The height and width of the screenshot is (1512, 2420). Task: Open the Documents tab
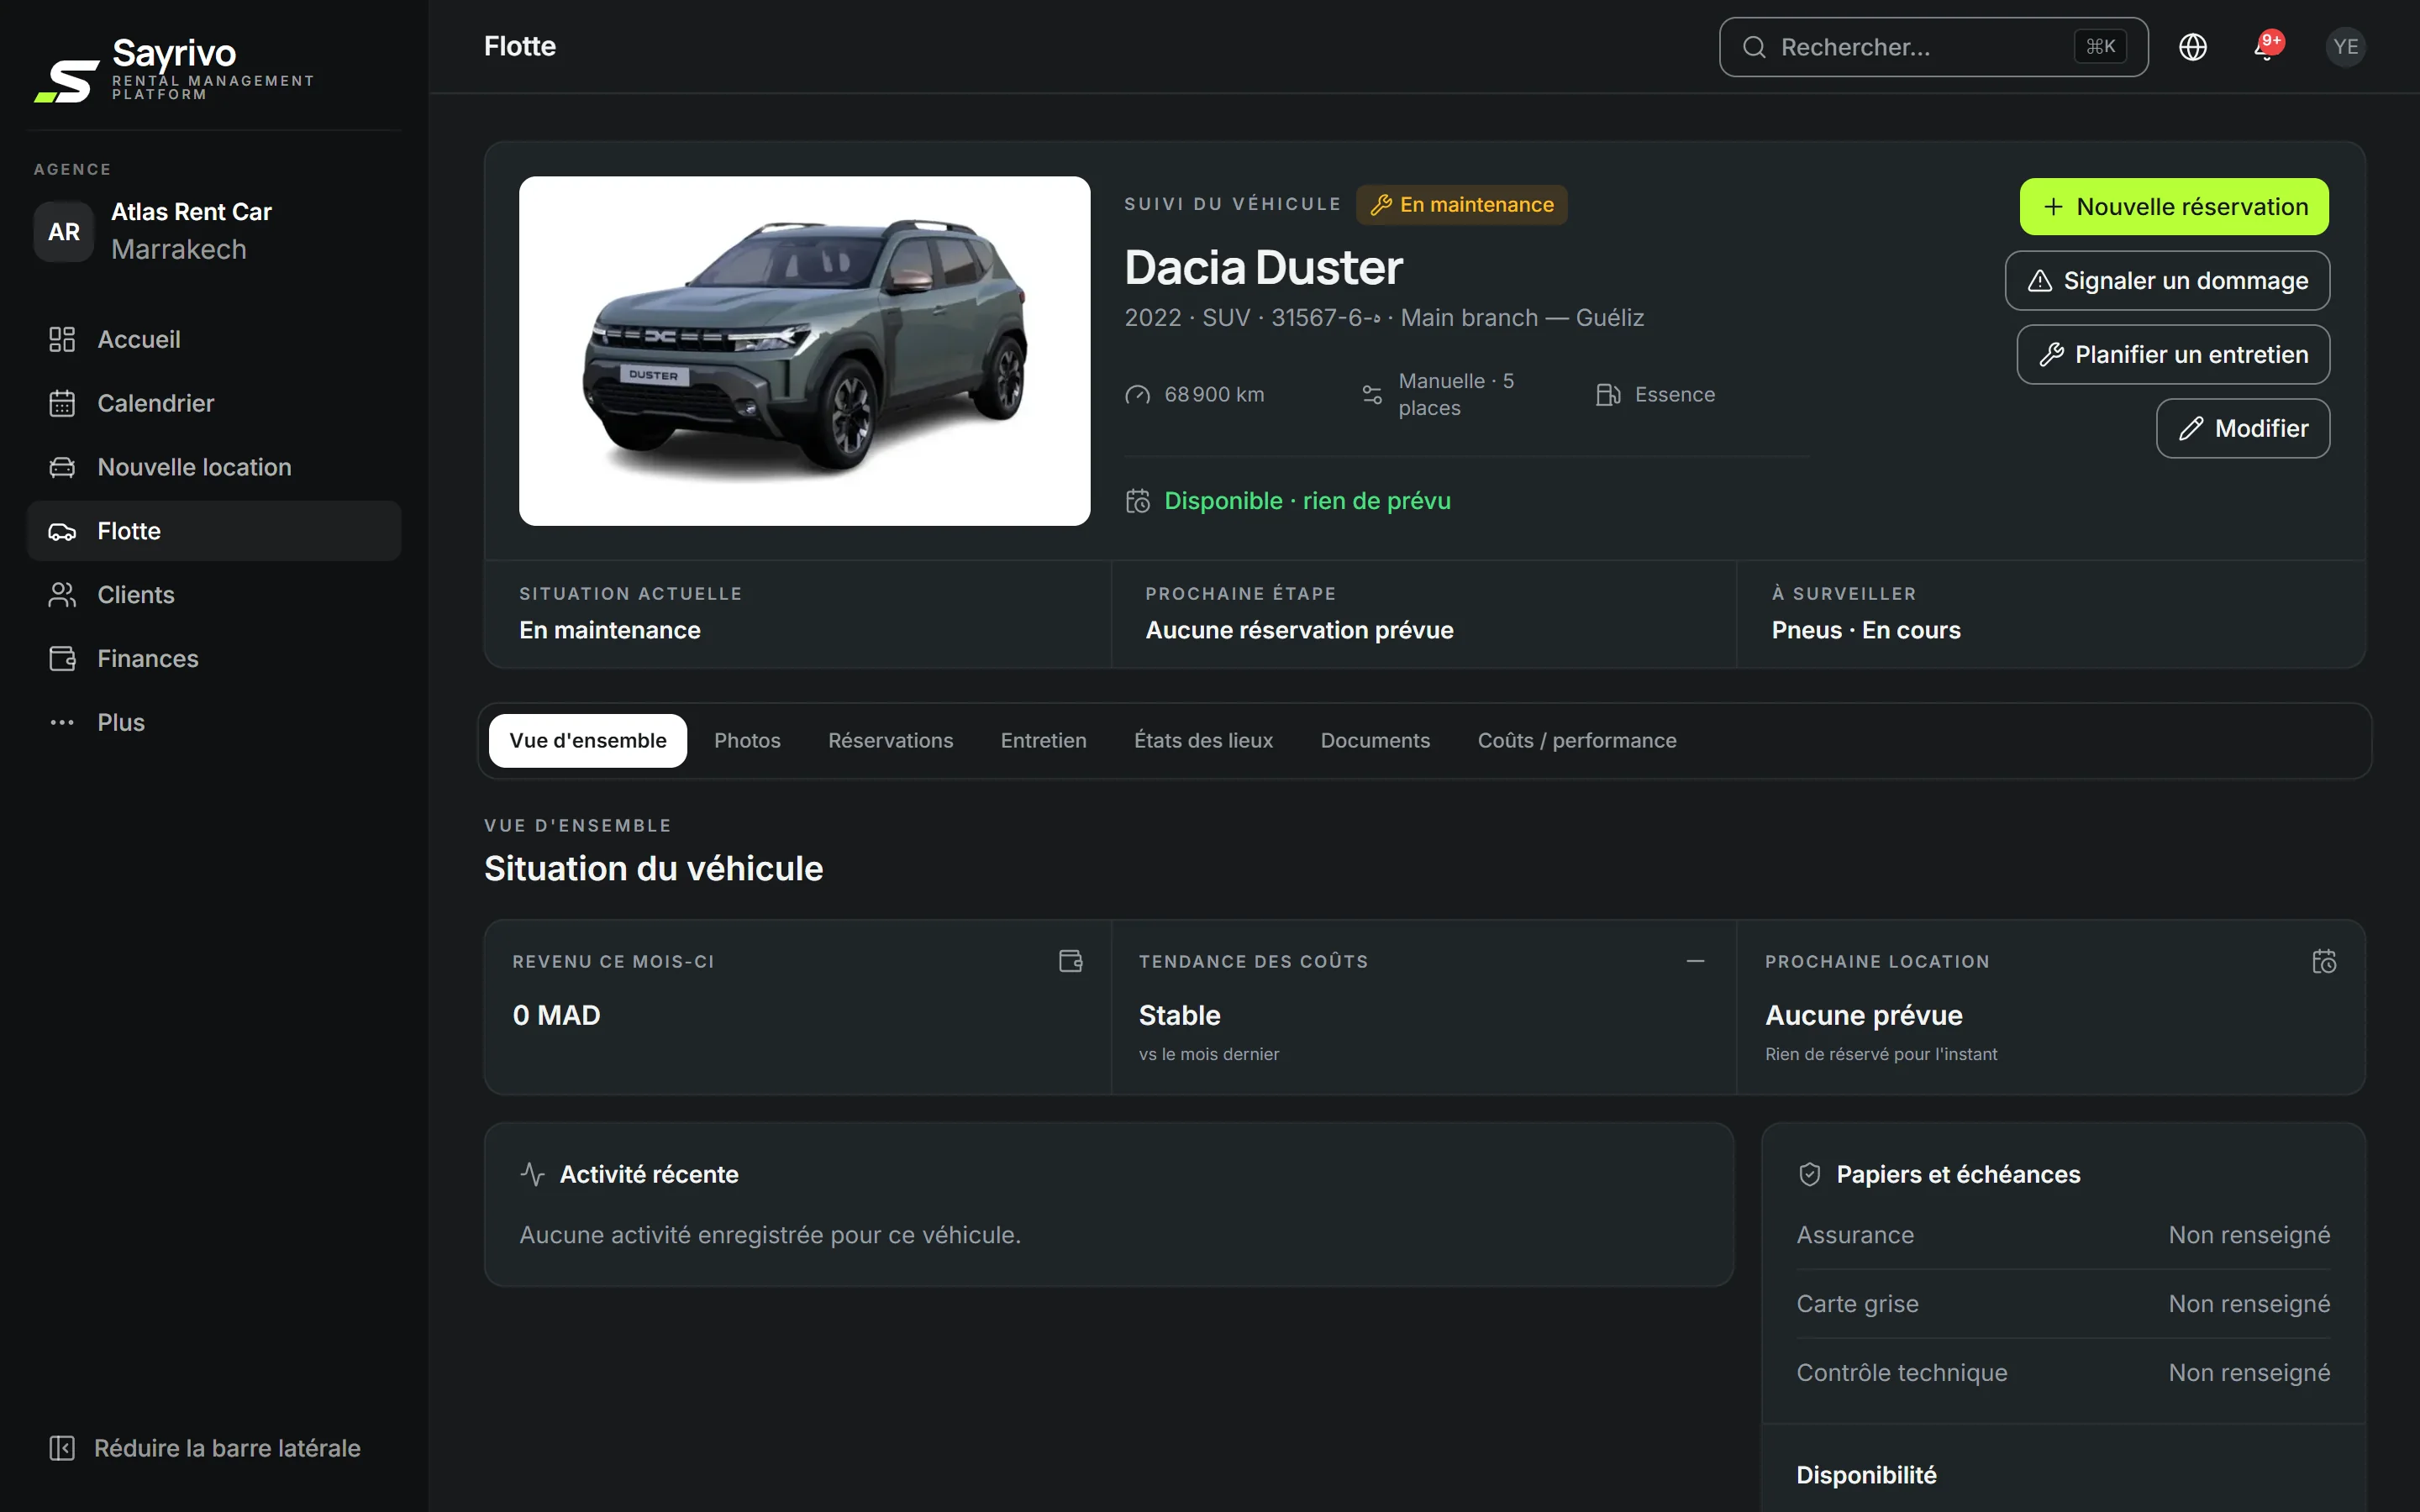[x=1375, y=741]
